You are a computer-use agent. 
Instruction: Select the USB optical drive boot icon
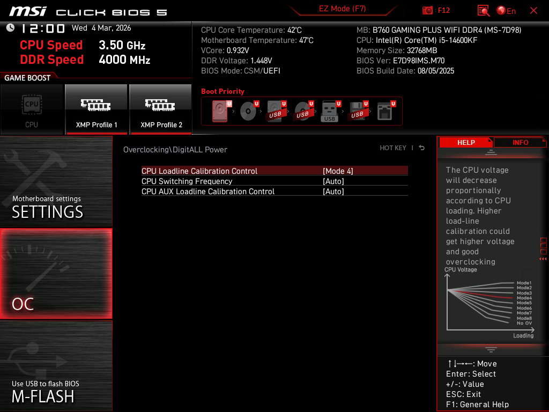304,111
